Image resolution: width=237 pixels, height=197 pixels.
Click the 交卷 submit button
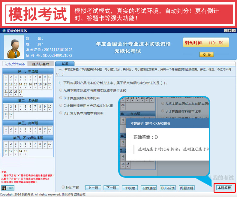click(x=206, y=55)
